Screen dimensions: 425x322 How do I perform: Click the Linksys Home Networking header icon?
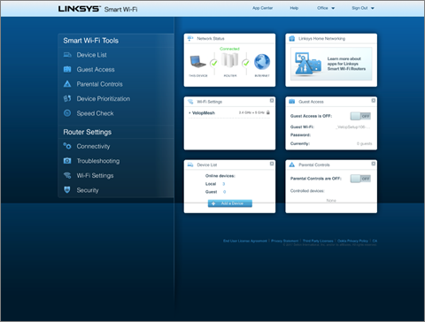[292, 38]
